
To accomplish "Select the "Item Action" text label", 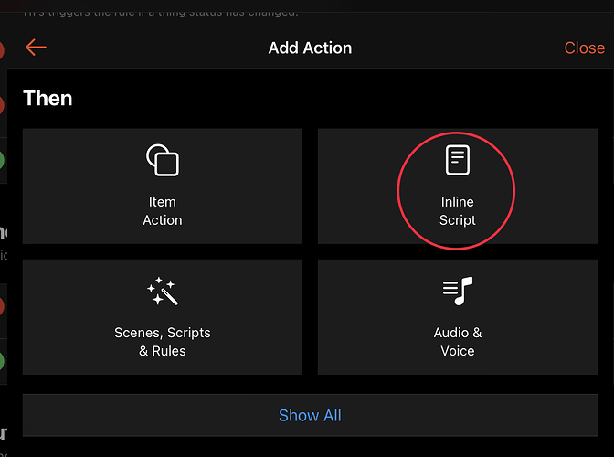I will tap(163, 211).
